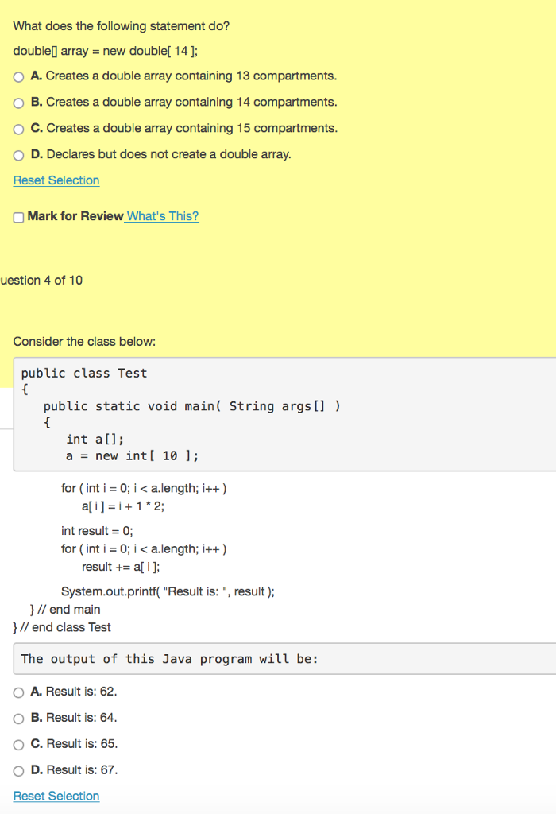Click the Mark for Review label text
The image size is (556, 814).
(75, 216)
